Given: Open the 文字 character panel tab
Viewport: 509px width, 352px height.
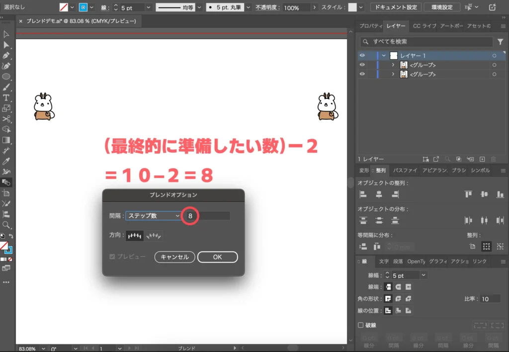Looking at the screenshot, I should pyautogui.click(x=384, y=262).
